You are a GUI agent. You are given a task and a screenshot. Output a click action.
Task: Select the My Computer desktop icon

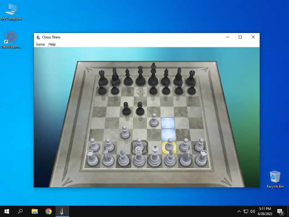point(11,12)
